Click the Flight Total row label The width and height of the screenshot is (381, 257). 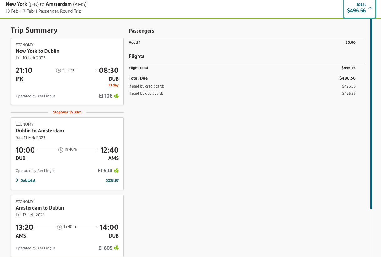tap(138, 68)
